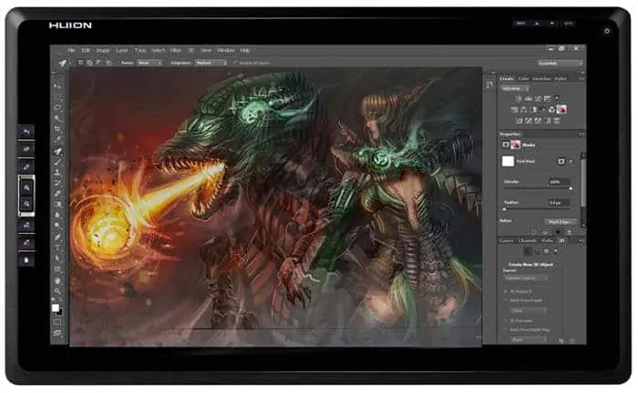Select the Horizontal Type tool
Image resolution: width=638 pixels, height=393 pixels.
coord(57,247)
